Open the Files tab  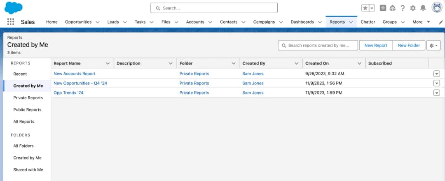click(166, 22)
